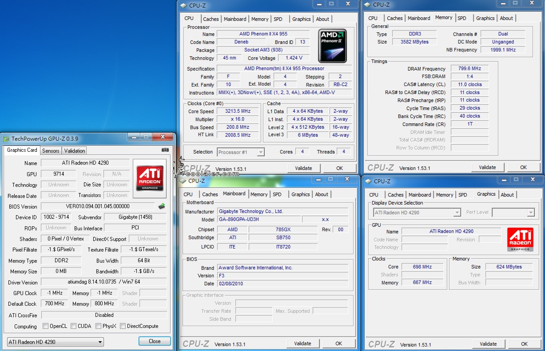The image size is (545, 351).
Task: Check the DirectCompute box
Action: [123, 326]
